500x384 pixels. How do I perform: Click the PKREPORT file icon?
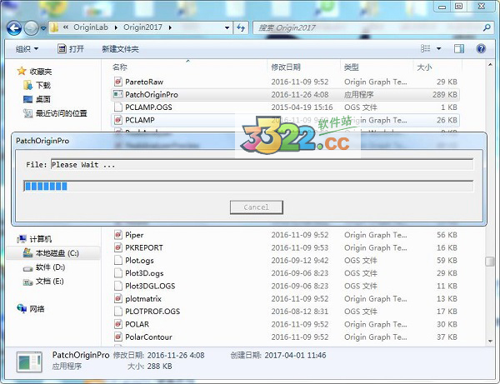(118, 247)
